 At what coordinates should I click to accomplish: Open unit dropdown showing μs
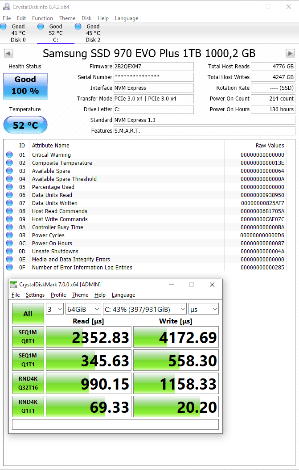tap(204, 309)
